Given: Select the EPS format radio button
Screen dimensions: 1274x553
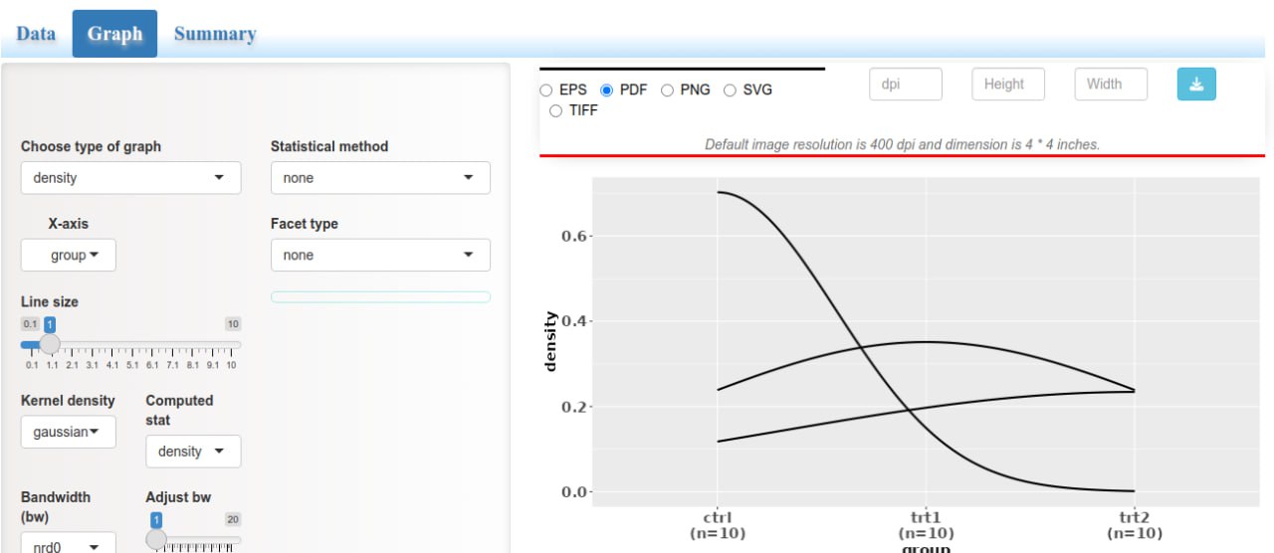Looking at the screenshot, I should pyautogui.click(x=546, y=91).
